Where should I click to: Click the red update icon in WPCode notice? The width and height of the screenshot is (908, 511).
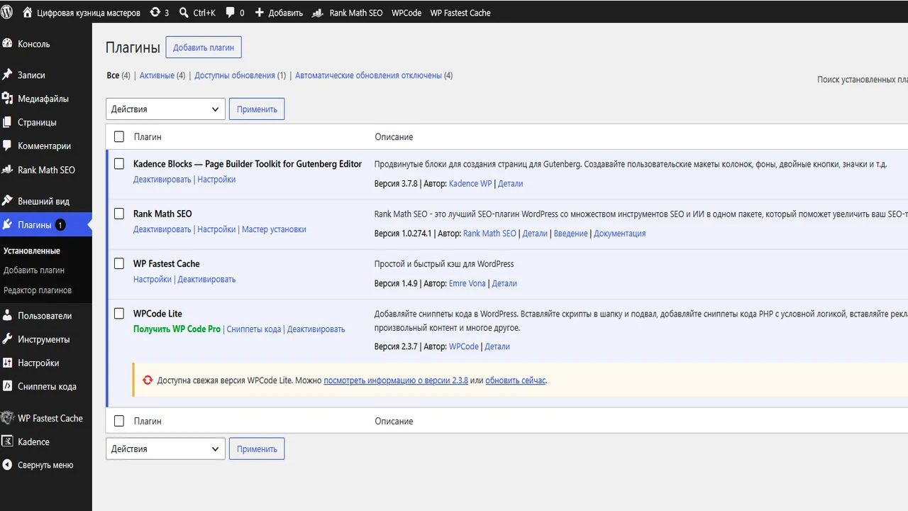point(148,380)
